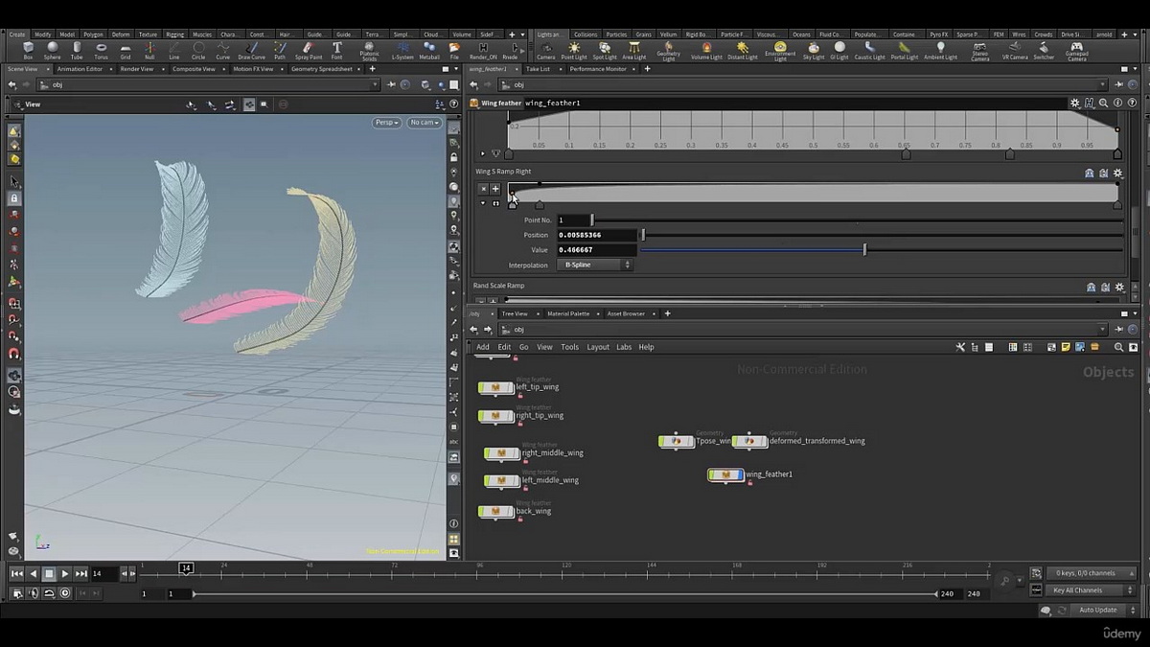Open the Layout menu in network editor
This screenshot has width=1150, height=647.
[598, 347]
